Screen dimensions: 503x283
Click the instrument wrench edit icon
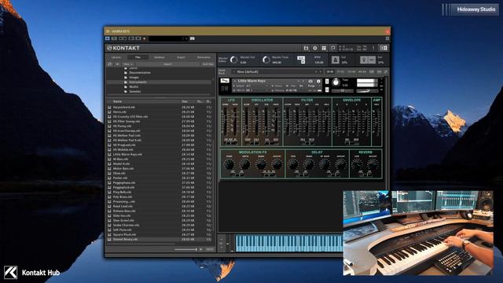(x=225, y=81)
